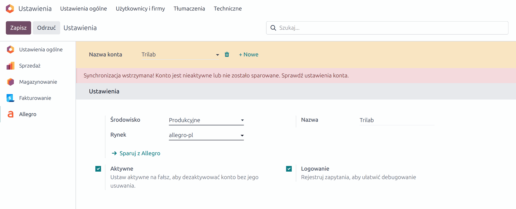Open the Środowisko dropdown

pos(206,120)
